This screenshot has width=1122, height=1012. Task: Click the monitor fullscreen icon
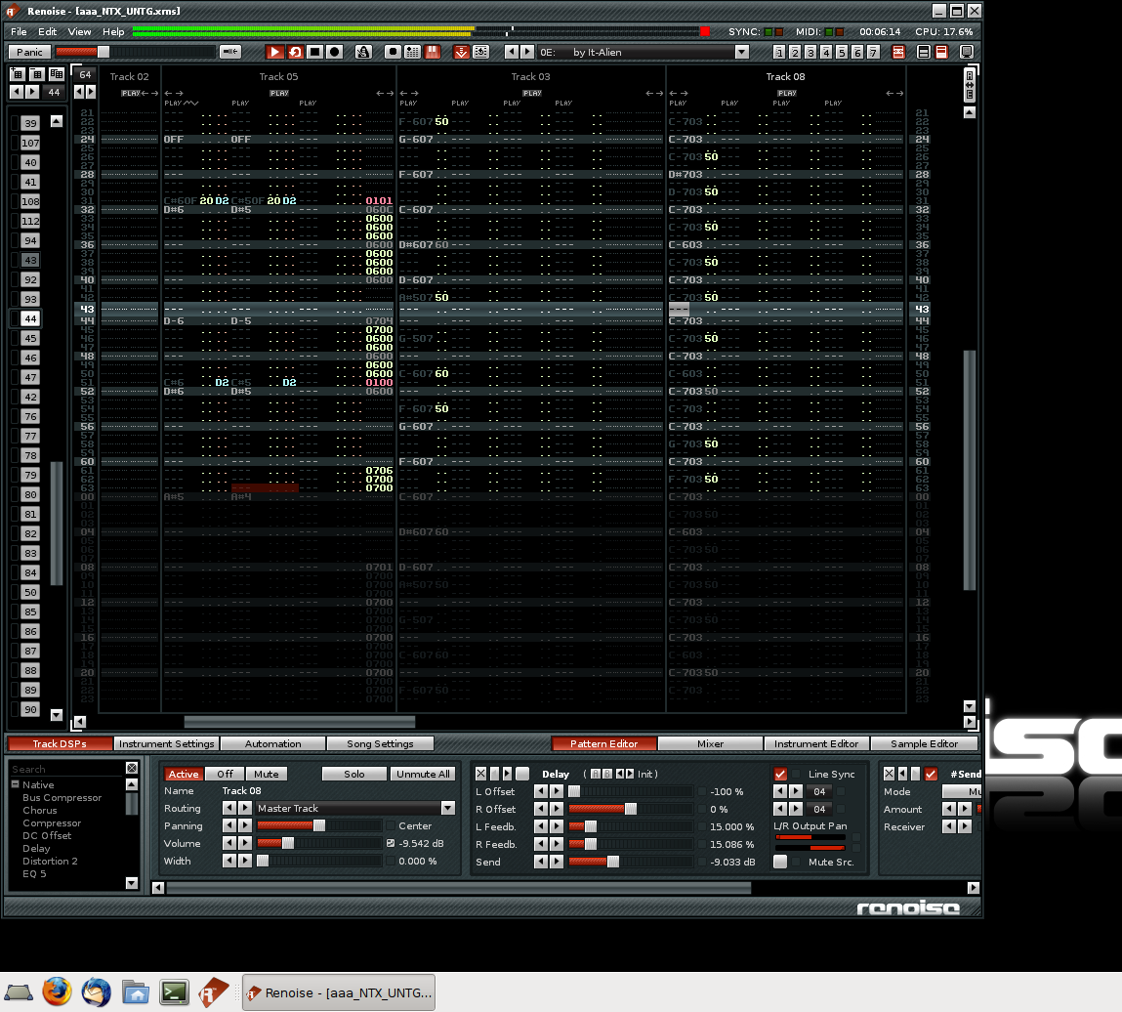[x=967, y=52]
